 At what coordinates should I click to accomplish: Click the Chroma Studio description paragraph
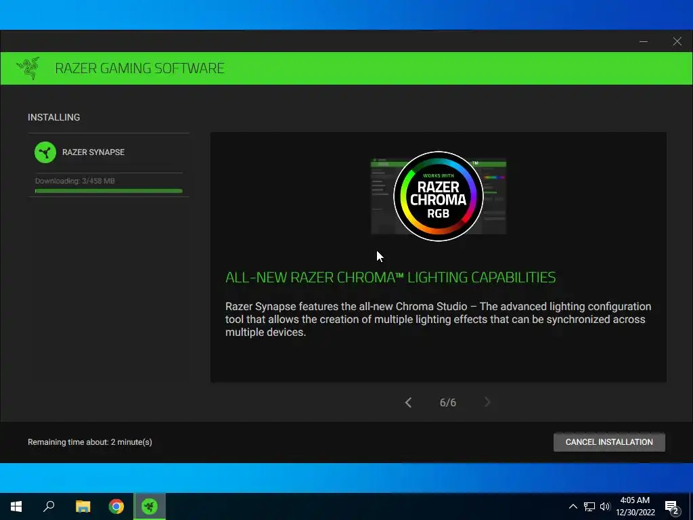(x=438, y=320)
